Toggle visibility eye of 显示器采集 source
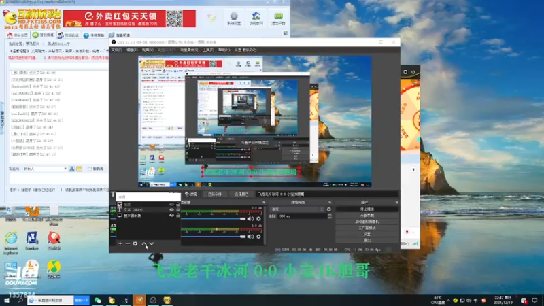Viewport: 544px width, 306px height. coord(171,216)
